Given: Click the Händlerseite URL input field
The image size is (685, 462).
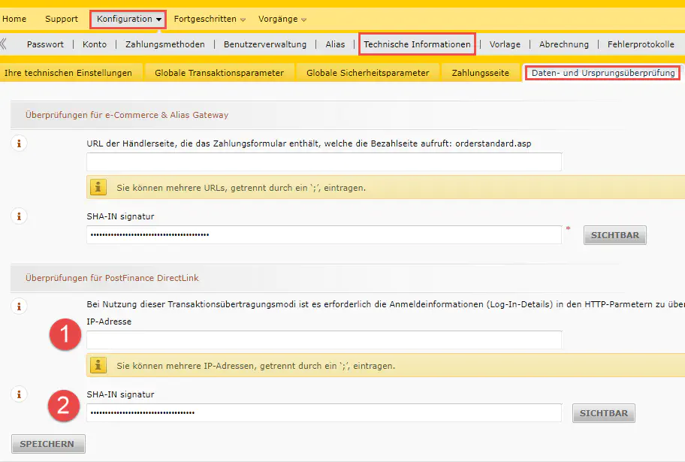Looking at the screenshot, I should [x=324, y=162].
